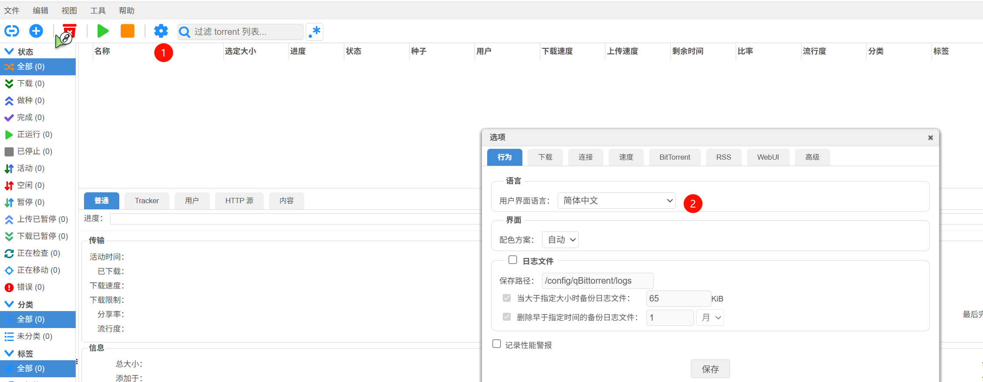Select the 已停止 (0) status filter
The image size is (983, 382).
(38, 151)
